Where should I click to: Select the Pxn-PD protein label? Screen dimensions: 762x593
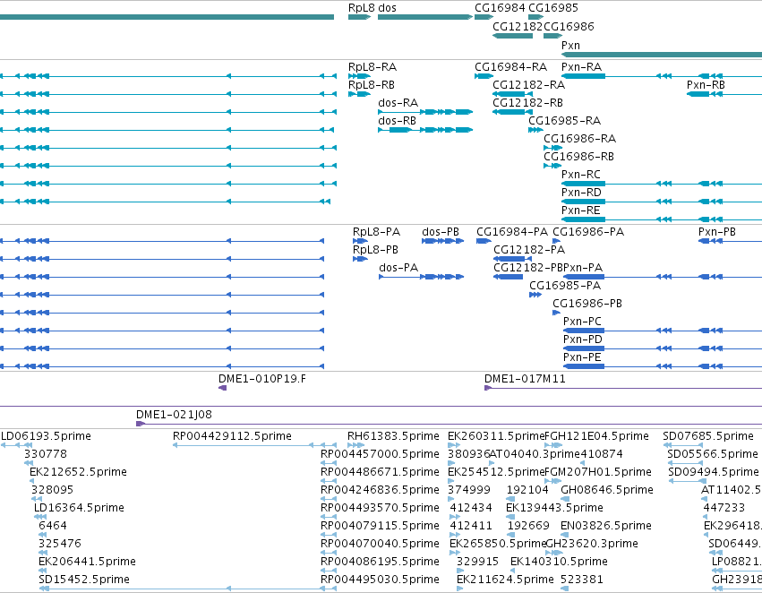click(x=583, y=340)
